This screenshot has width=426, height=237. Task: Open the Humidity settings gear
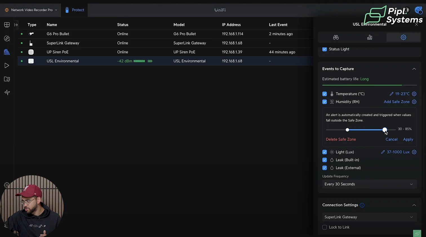pos(414,102)
